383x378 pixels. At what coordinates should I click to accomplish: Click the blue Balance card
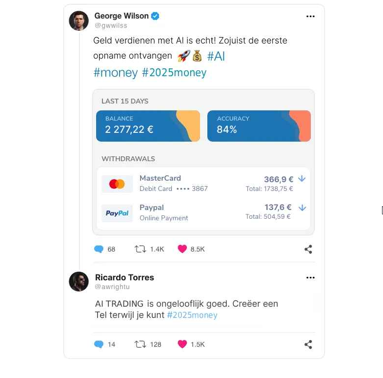[x=148, y=126]
